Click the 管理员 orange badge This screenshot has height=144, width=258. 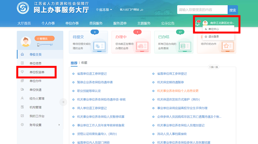click(x=45, y=38)
